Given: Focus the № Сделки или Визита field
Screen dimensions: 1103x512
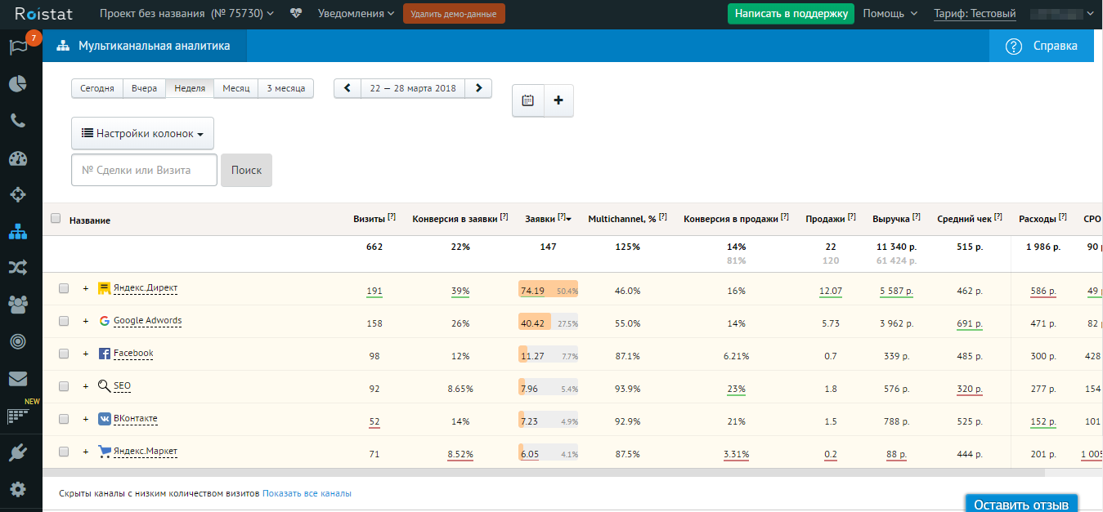Looking at the screenshot, I should 144,171.
